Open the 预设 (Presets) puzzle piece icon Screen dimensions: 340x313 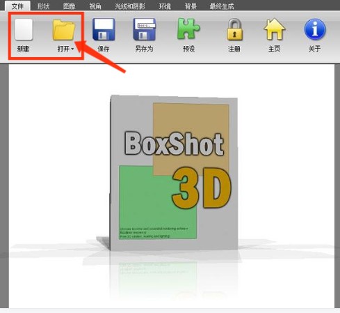(x=188, y=29)
